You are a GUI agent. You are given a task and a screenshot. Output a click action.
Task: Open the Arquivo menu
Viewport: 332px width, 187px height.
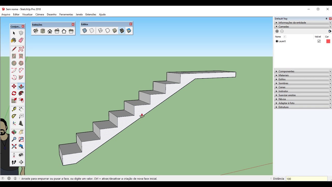coord(6,15)
